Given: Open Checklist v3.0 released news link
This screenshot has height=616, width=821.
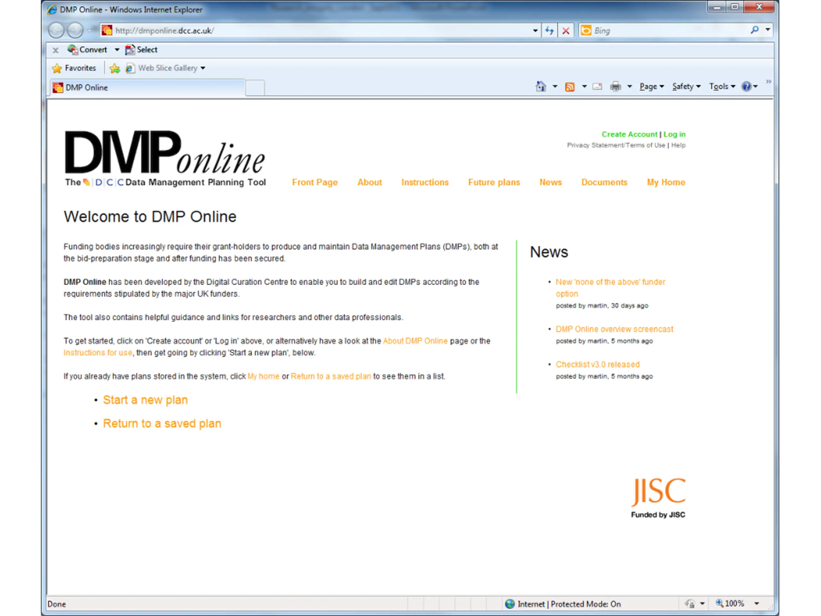Looking at the screenshot, I should [597, 364].
